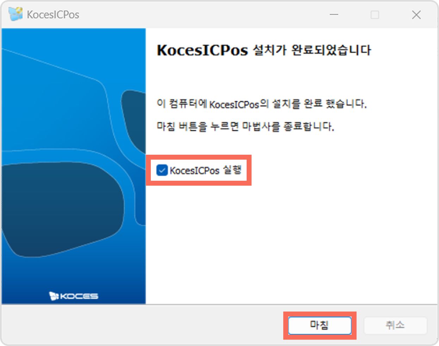The height and width of the screenshot is (346, 439).
Task: Click the disabled maximize window button
Action: coord(375,15)
